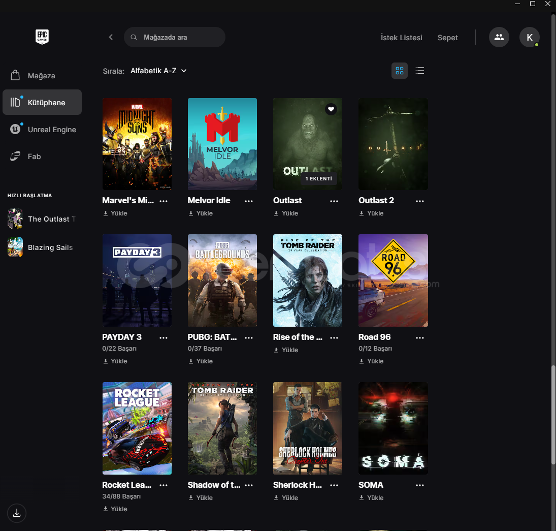Image resolution: width=556 pixels, height=531 pixels.
Task: Click the vertical scrollbar thumb
Action: tap(553, 414)
